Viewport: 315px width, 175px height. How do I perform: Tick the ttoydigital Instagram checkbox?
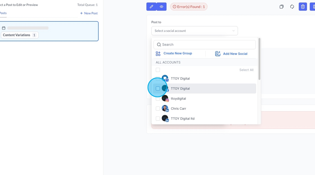158,98
